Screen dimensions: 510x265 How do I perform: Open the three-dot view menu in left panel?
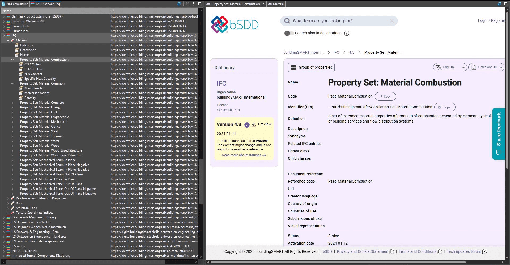click(194, 4)
